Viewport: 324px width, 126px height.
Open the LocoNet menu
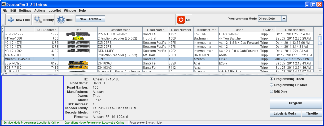click(55, 10)
